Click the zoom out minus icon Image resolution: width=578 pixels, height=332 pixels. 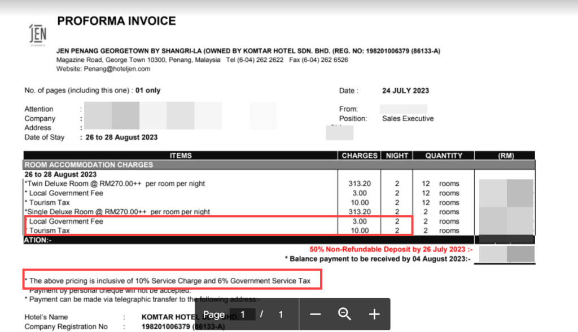315,315
